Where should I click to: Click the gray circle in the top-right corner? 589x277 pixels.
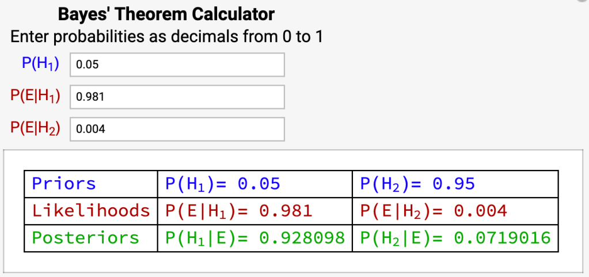click(x=584, y=1)
